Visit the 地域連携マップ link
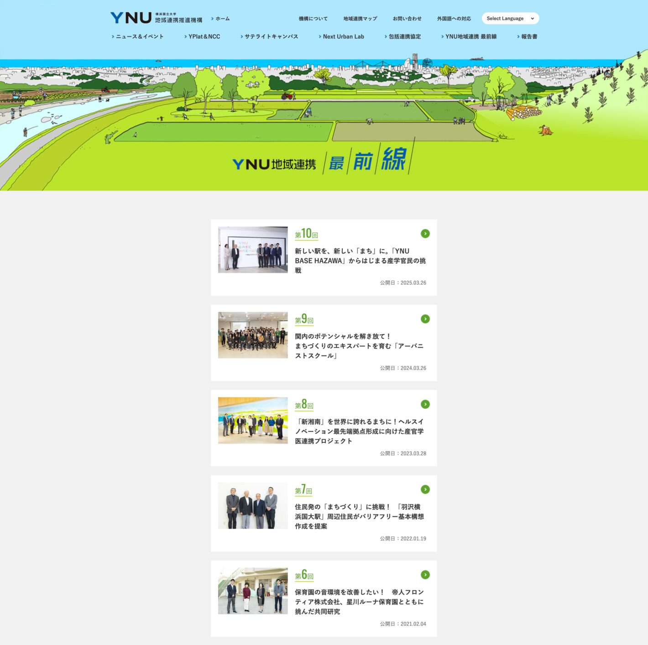The image size is (648, 645). [360, 19]
